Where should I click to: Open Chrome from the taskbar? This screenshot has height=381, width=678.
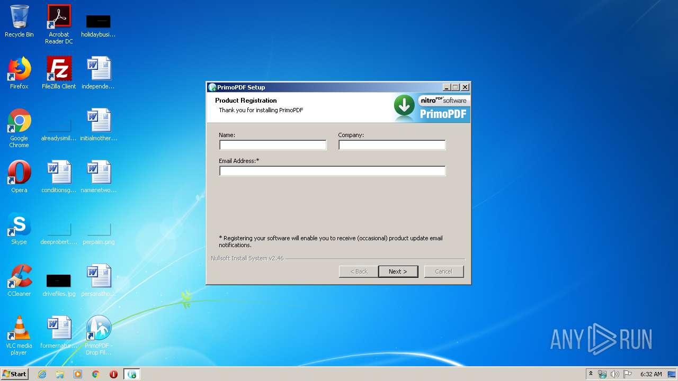point(96,374)
